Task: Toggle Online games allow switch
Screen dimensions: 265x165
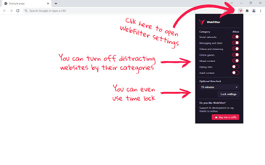Action: tap(236, 55)
